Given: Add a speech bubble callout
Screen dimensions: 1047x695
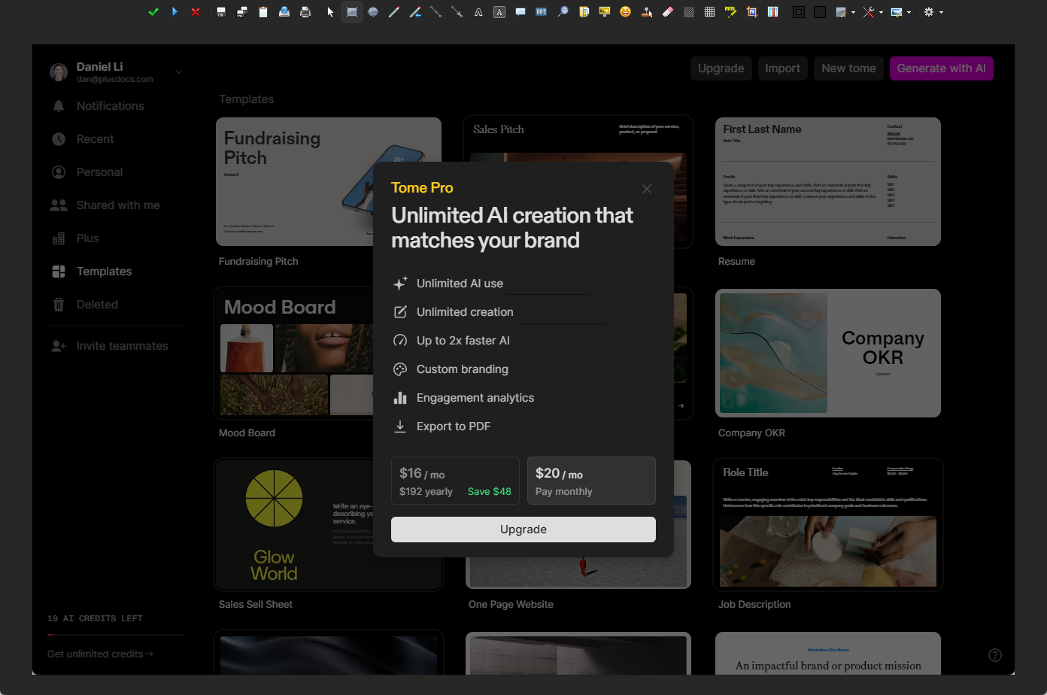Looking at the screenshot, I should click(x=520, y=12).
